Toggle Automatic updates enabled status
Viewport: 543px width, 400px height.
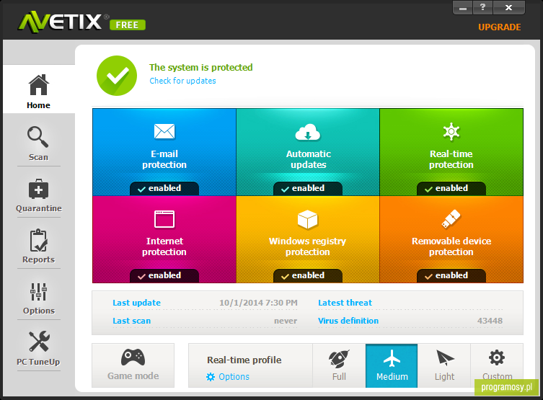click(308, 188)
